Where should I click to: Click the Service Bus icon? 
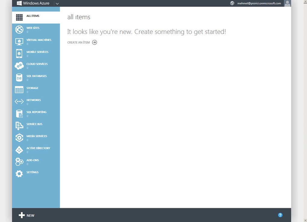(19, 126)
